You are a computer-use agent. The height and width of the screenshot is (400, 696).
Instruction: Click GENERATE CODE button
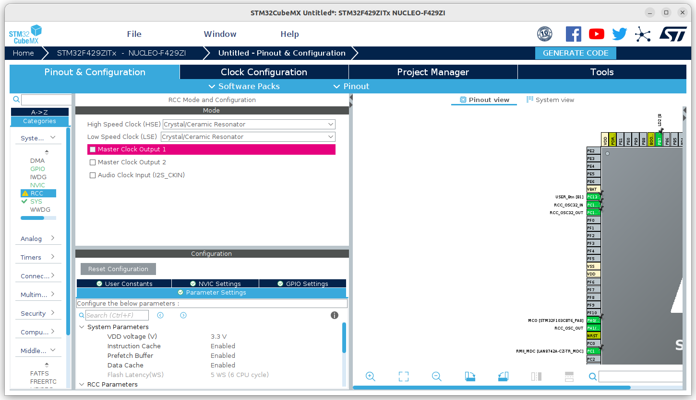(576, 53)
